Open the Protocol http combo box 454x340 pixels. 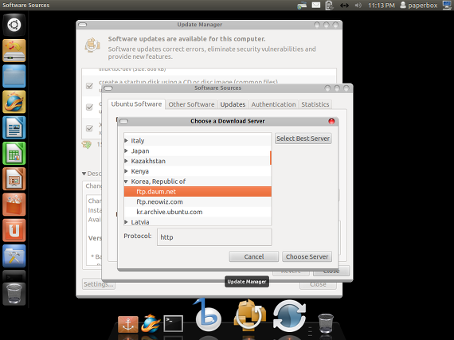point(214,237)
